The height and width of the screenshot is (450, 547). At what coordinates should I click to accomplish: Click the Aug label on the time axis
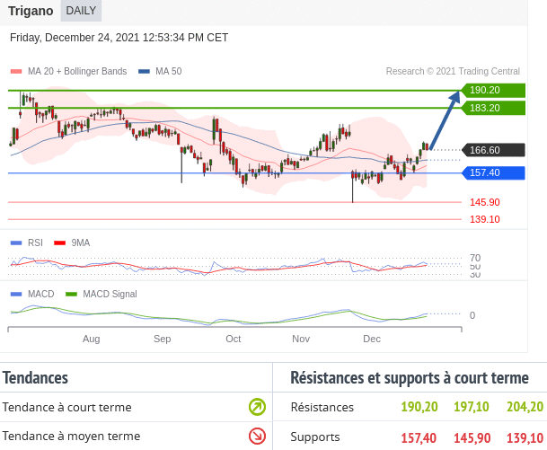coord(91,339)
